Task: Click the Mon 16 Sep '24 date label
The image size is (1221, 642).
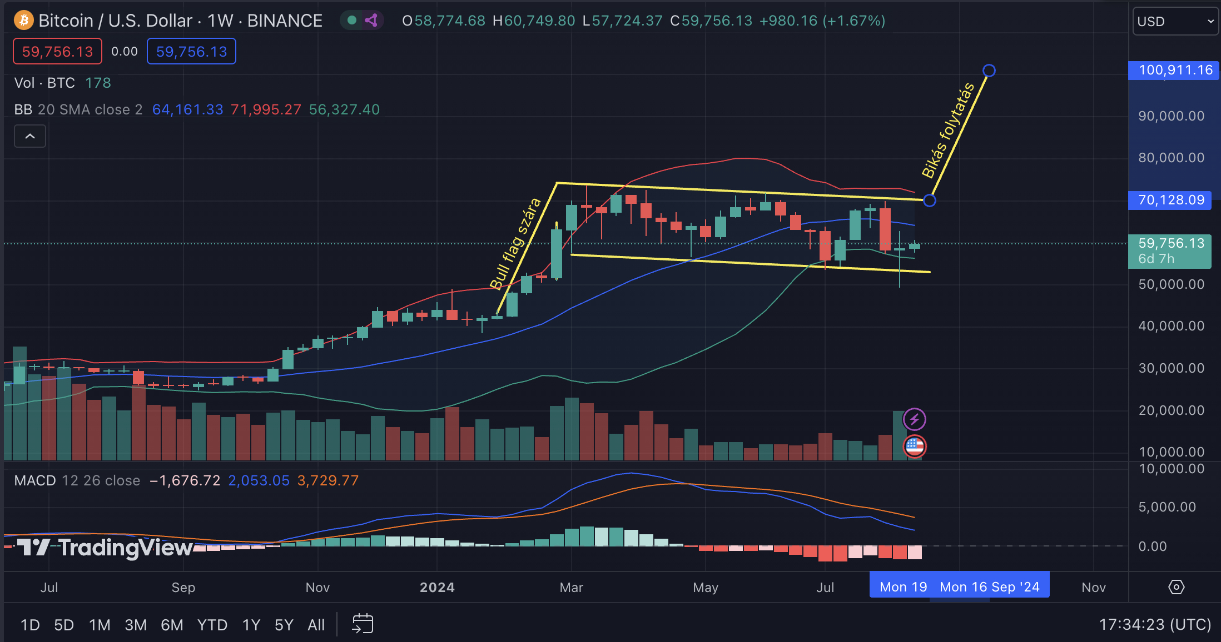Action: tap(990, 587)
